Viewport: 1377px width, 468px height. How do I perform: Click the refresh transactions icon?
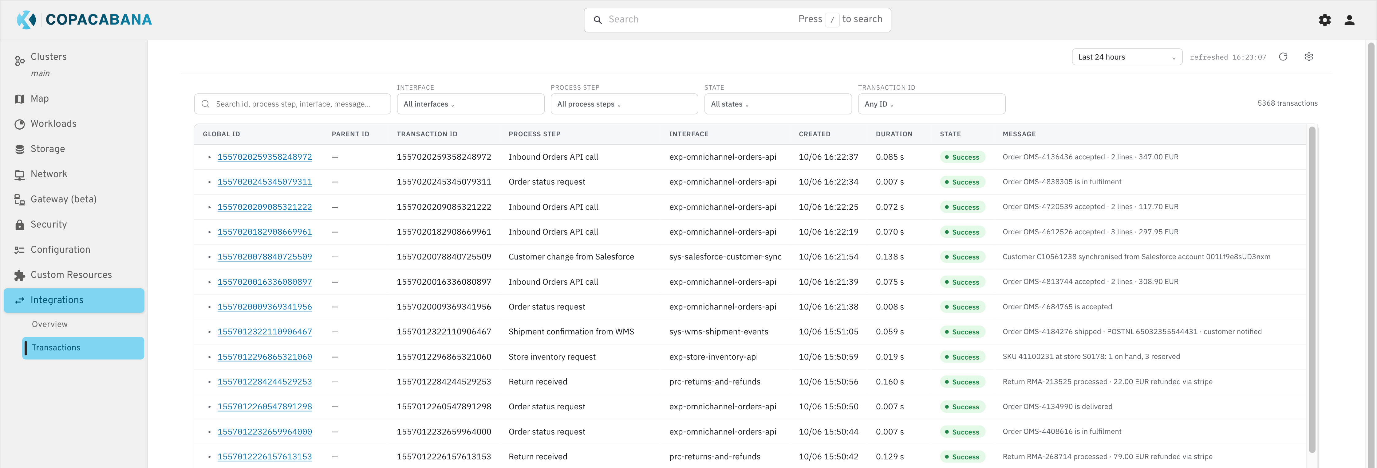tap(1283, 57)
